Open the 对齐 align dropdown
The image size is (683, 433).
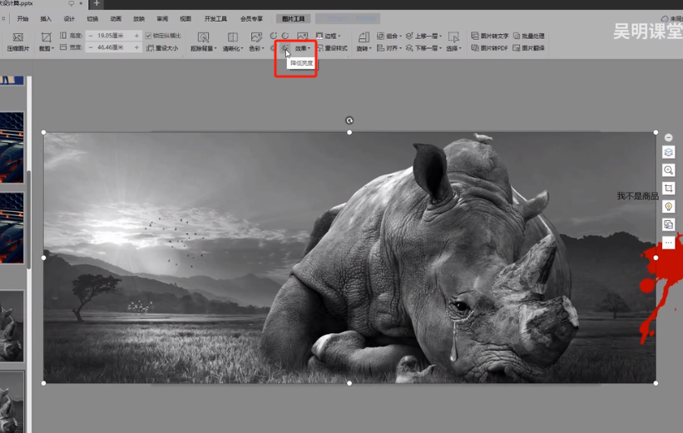[389, 48]
